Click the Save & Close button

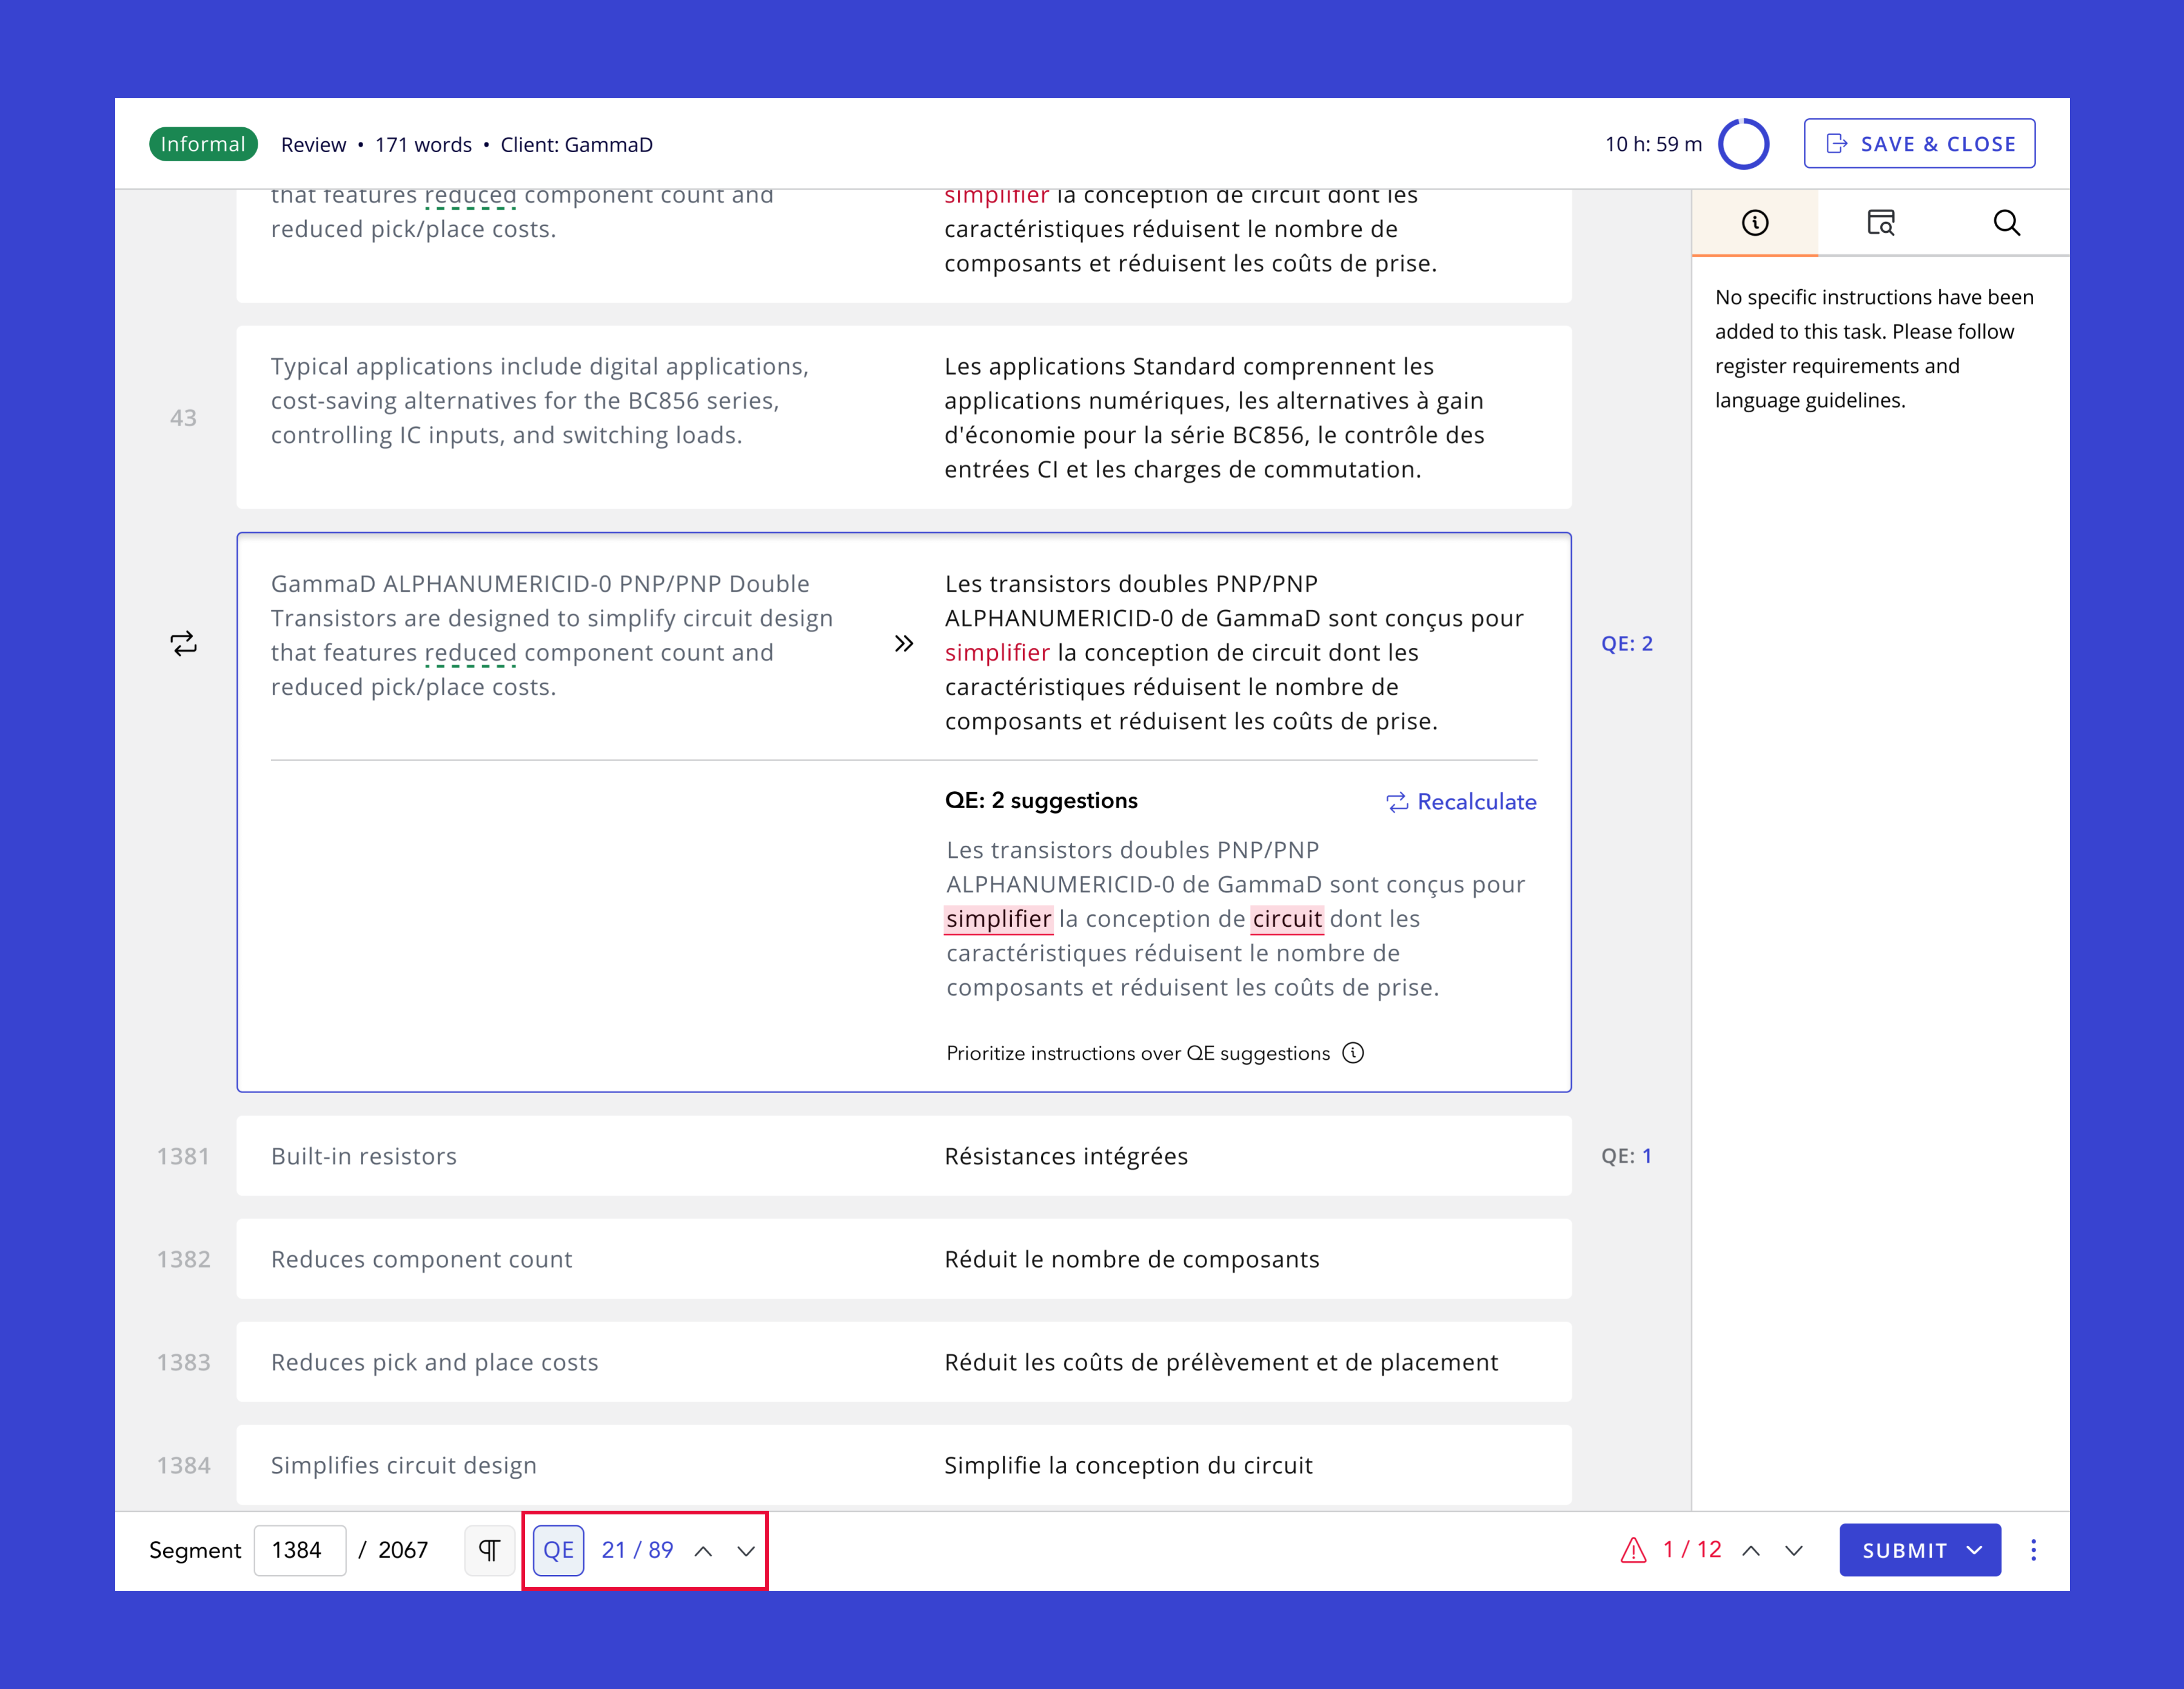[1919, 144]
